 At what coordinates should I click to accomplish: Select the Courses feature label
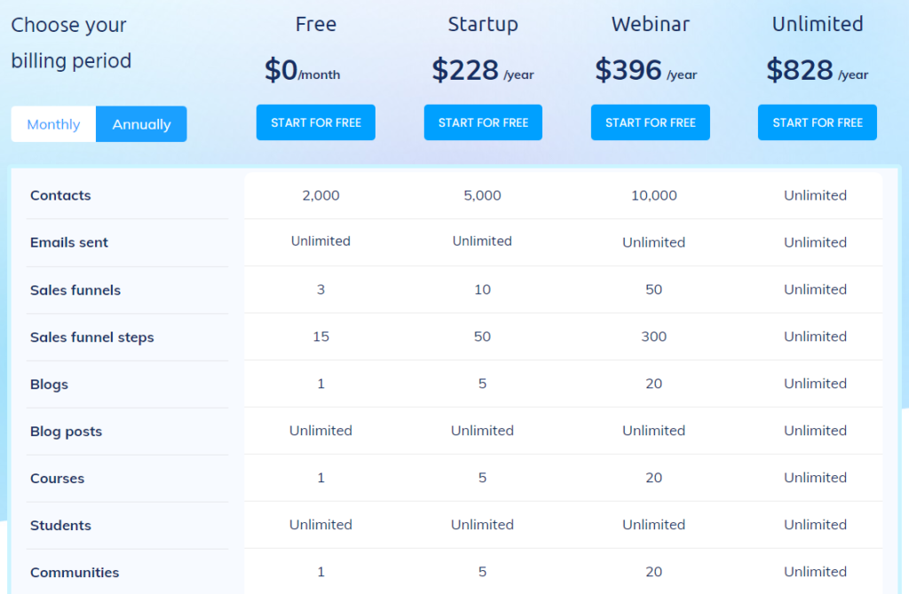click(x=58, y=478)
